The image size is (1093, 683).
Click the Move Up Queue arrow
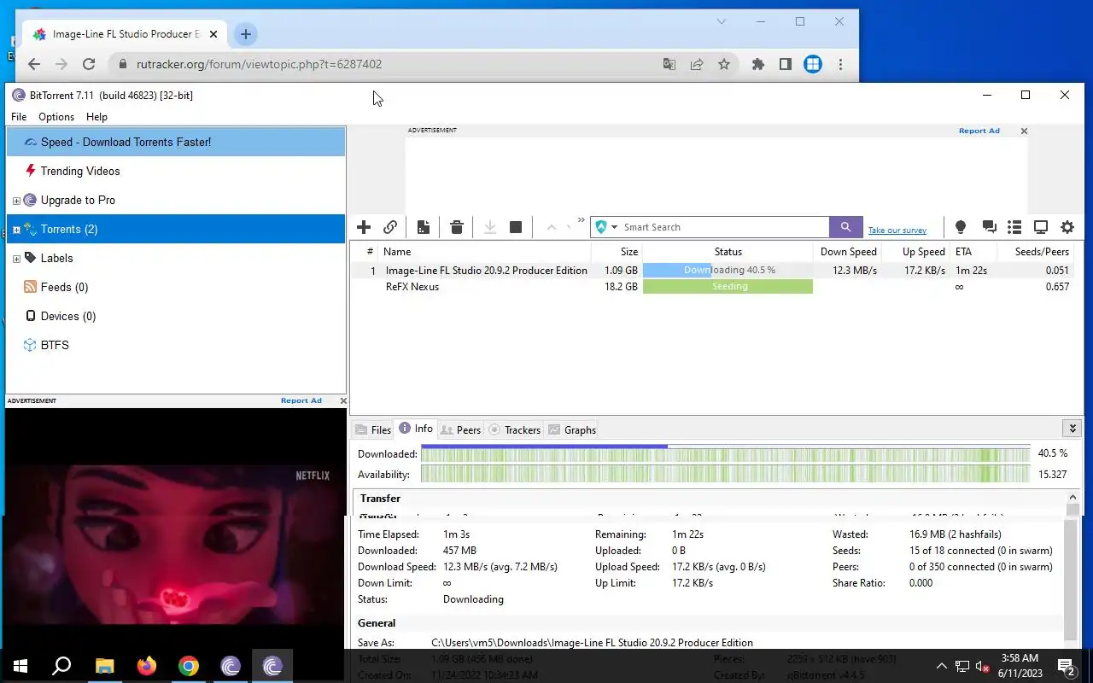[552, 227]
